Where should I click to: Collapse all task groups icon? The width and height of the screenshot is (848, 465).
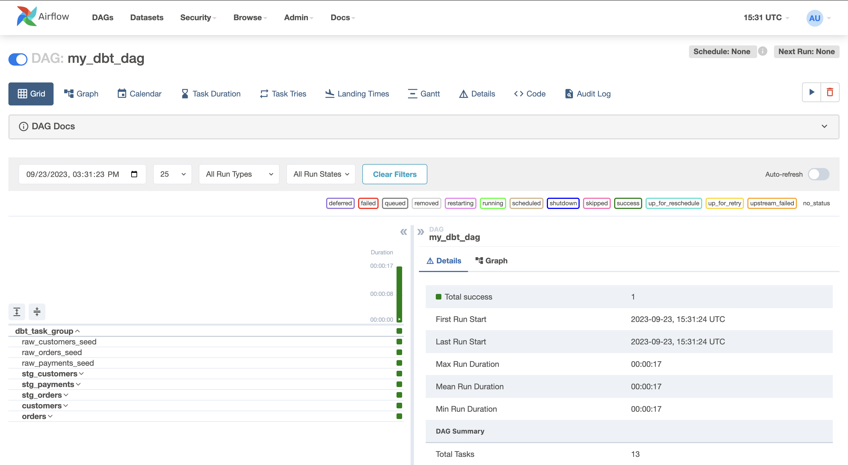pyautogui.click(x=37, y=312)
